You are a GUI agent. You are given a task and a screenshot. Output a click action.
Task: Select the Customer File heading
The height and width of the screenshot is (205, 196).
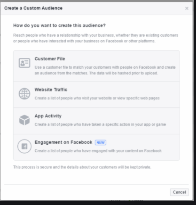(x=50, y=59)
